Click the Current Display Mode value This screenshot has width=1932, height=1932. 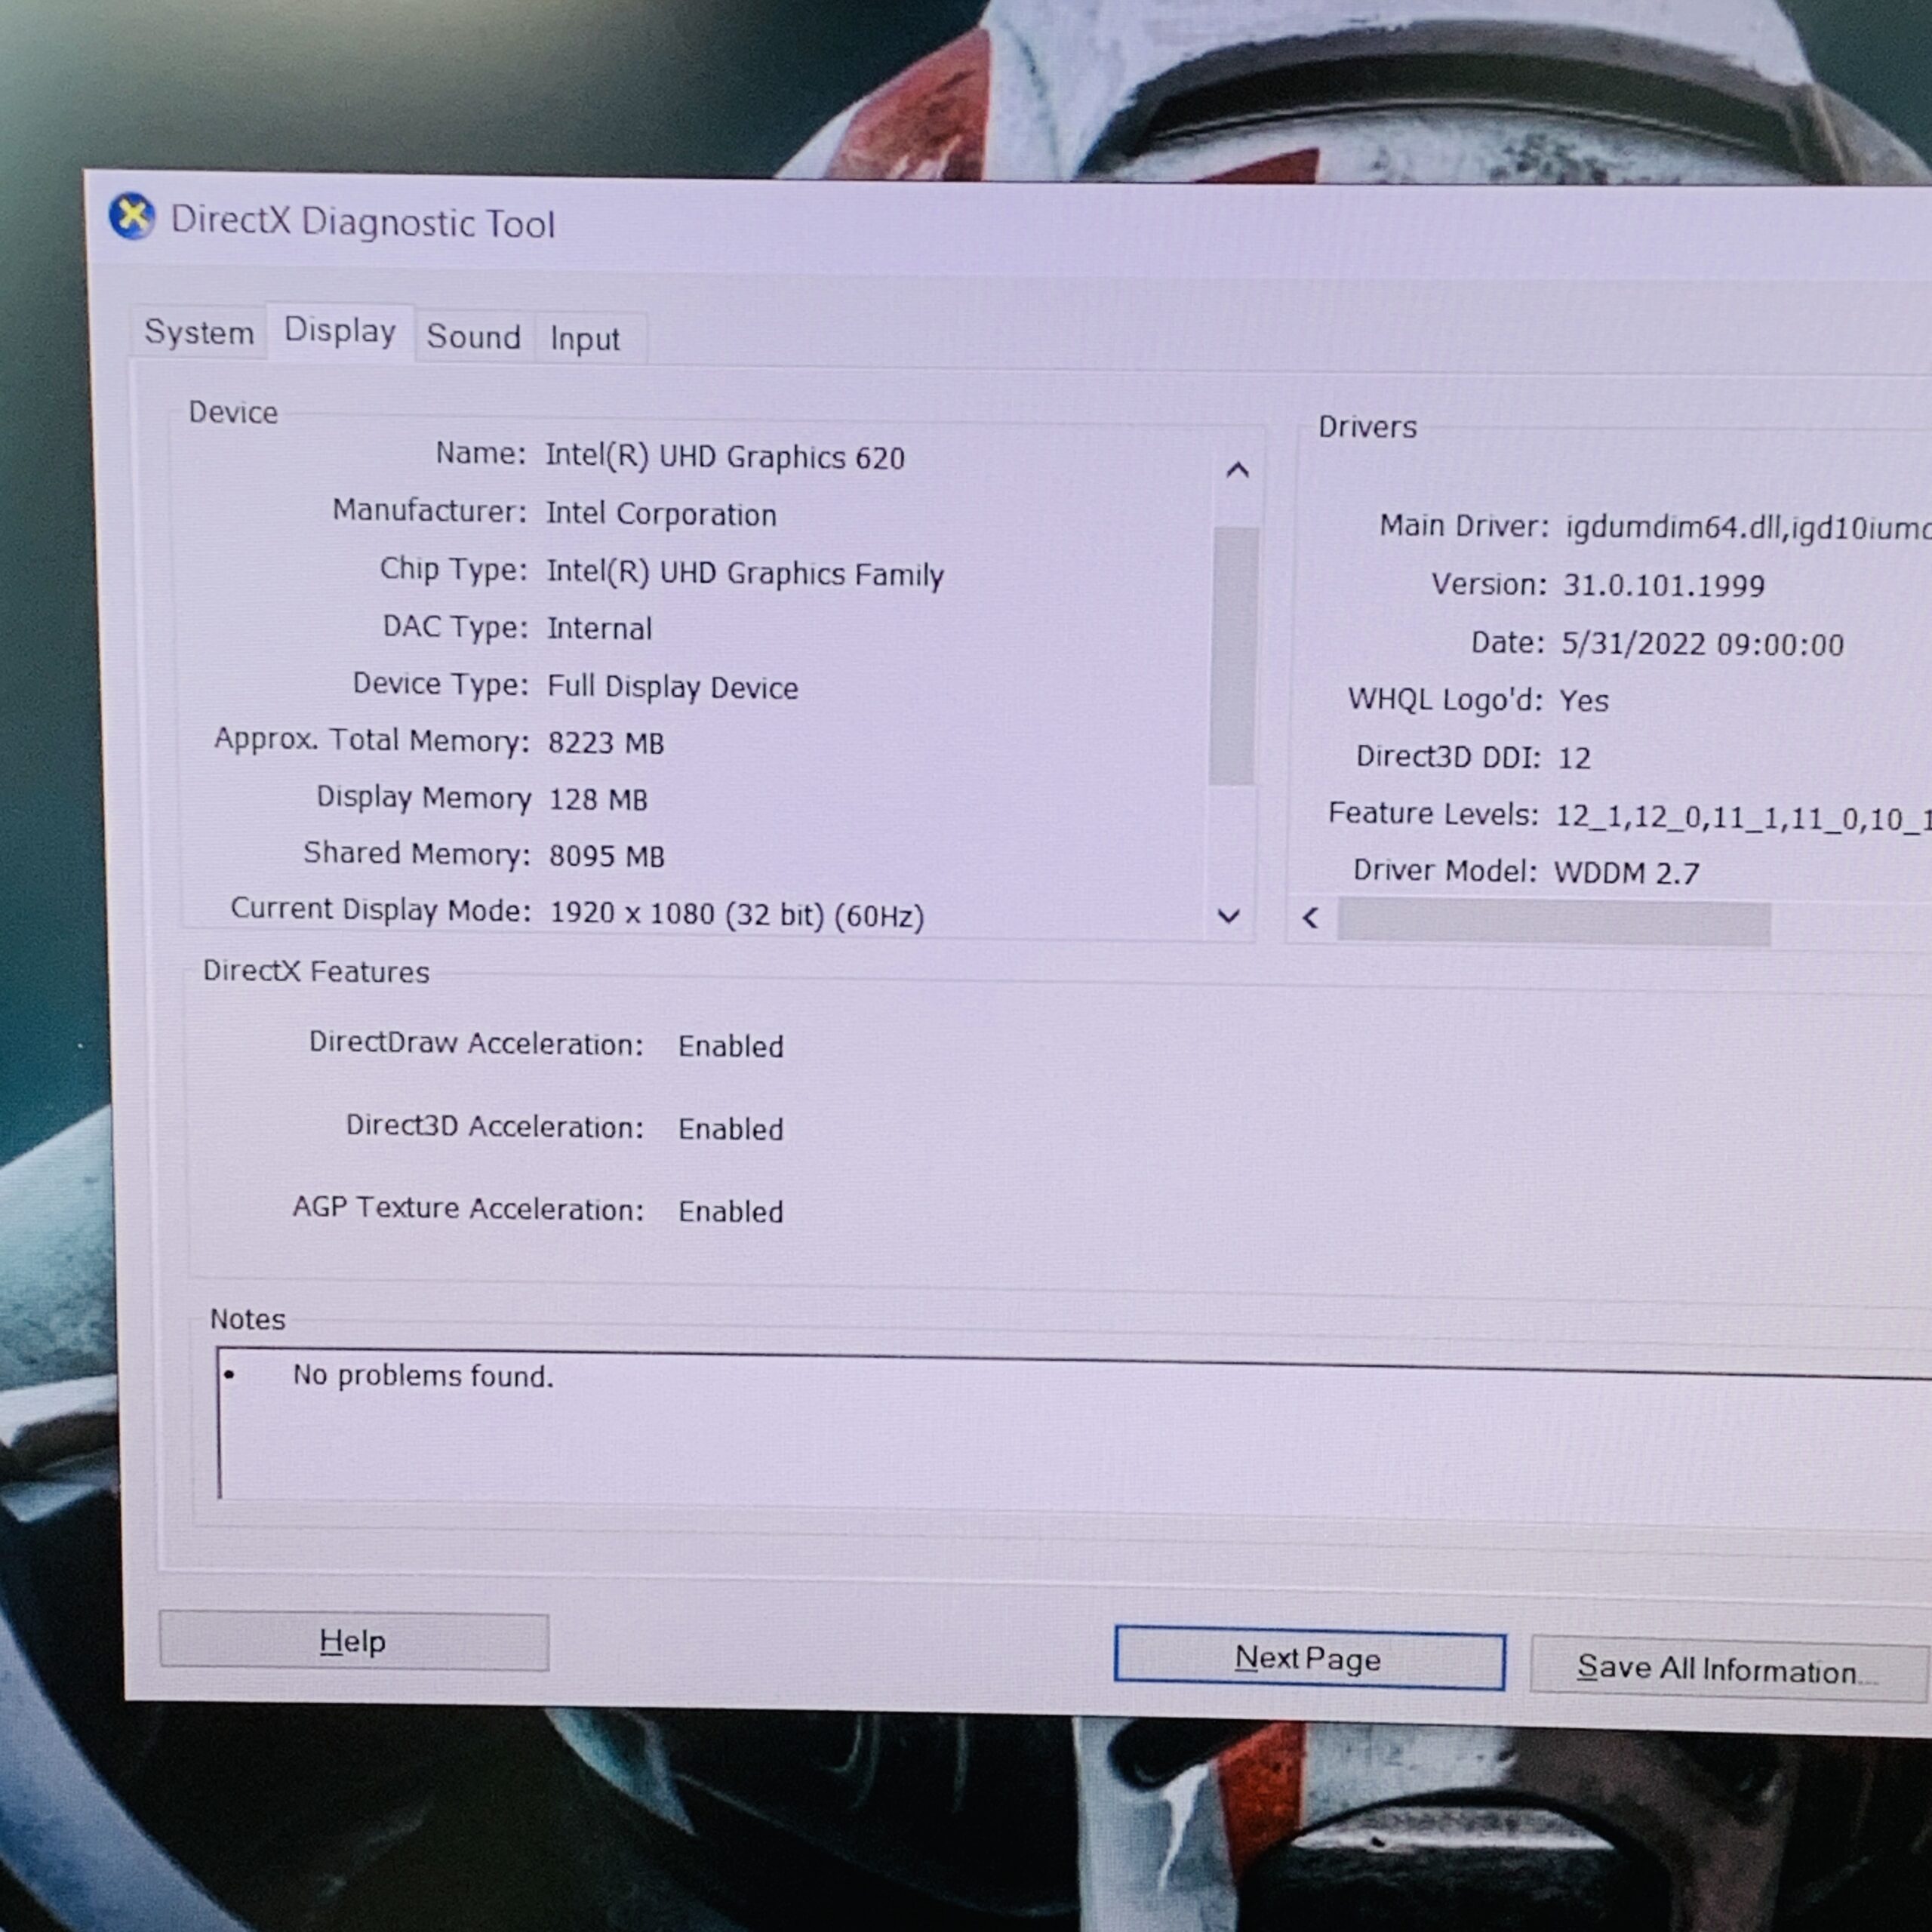click(737, 915)
